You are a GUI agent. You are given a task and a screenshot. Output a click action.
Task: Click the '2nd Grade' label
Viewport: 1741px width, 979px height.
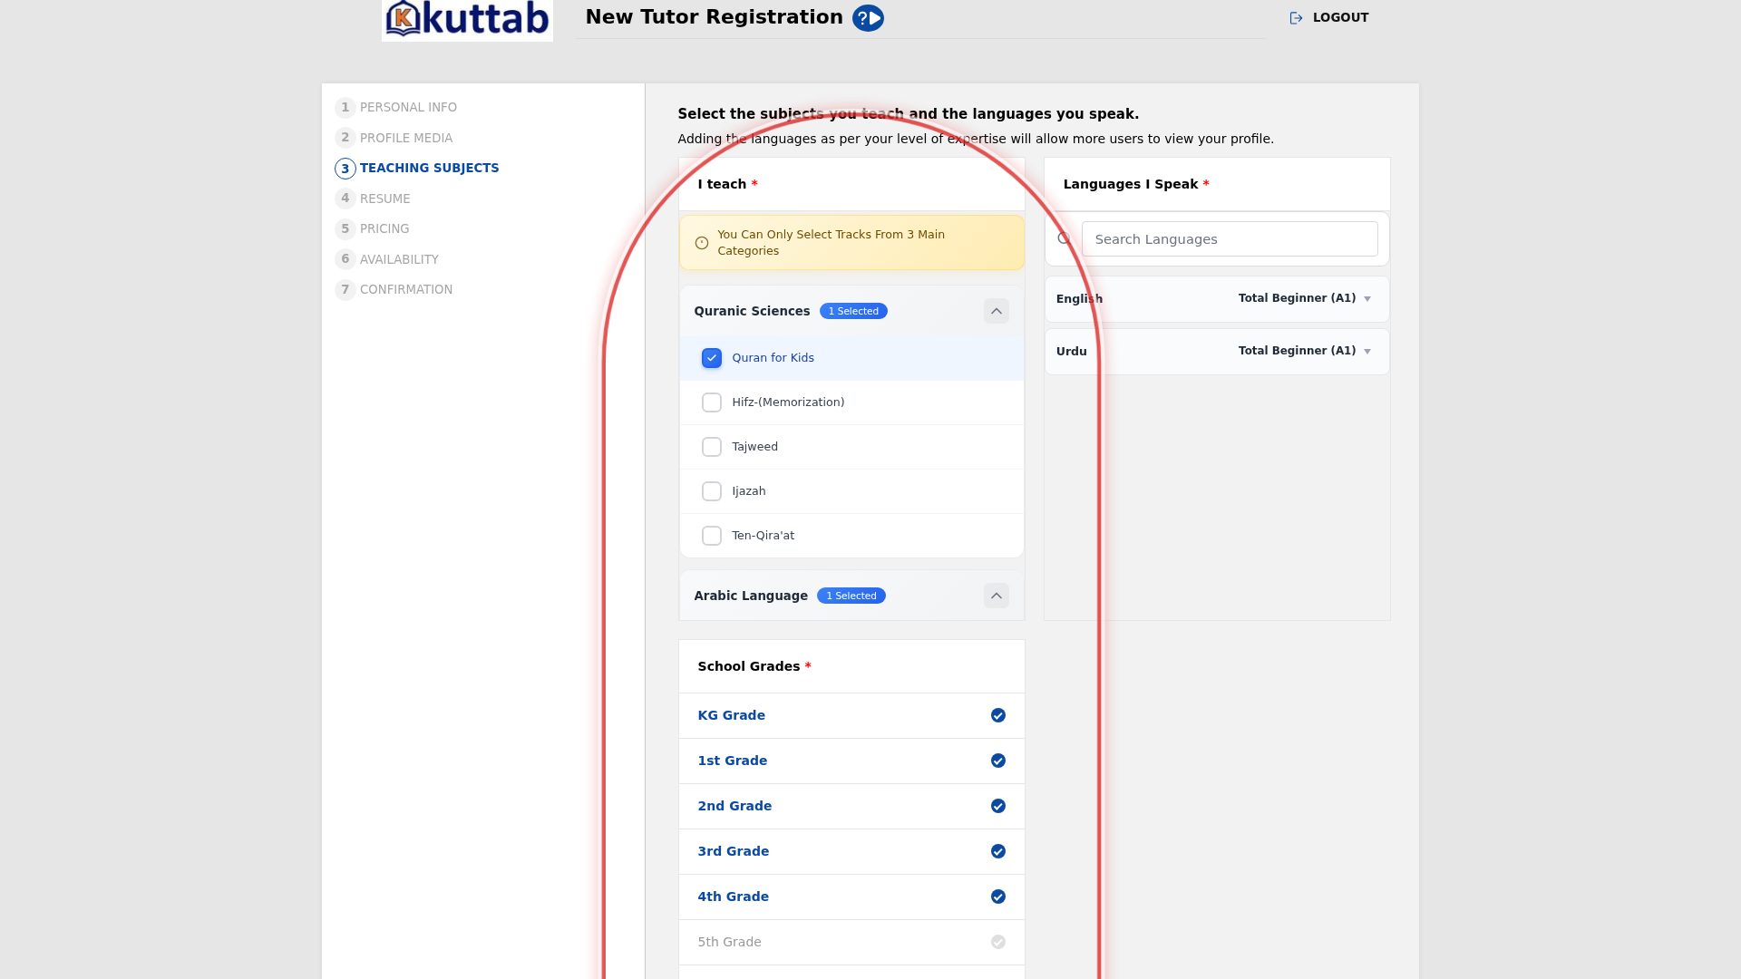[x=734, y=806]
